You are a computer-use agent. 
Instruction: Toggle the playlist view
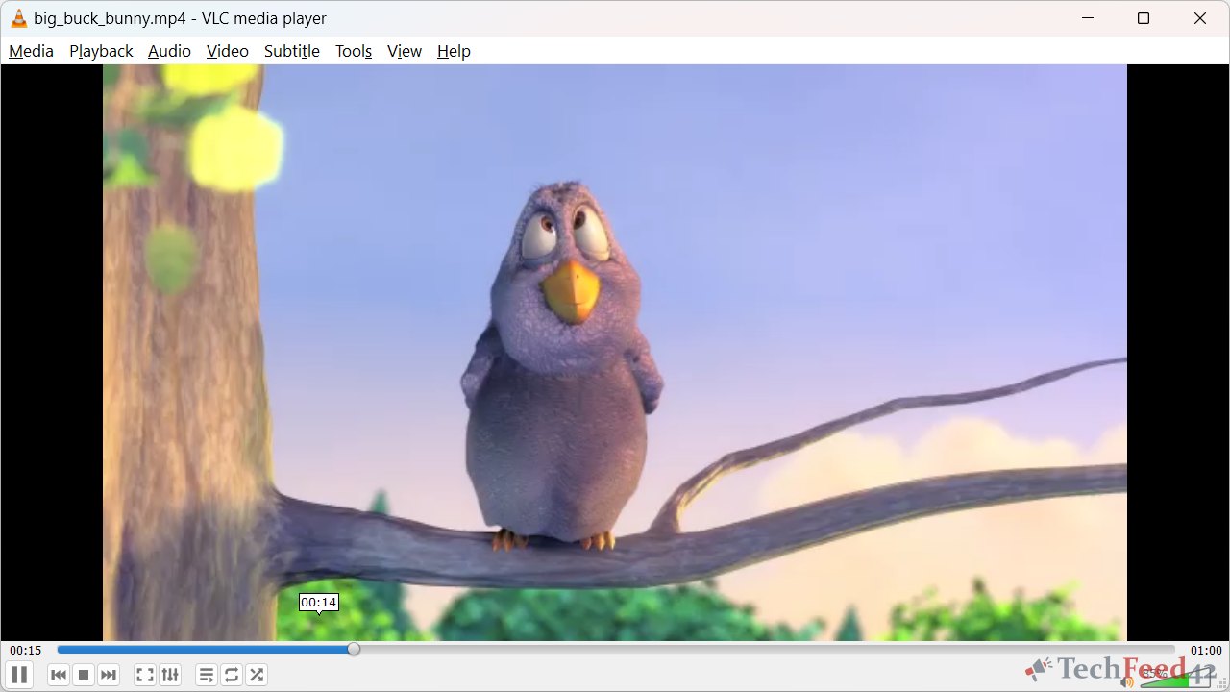[x=207, y=675]
